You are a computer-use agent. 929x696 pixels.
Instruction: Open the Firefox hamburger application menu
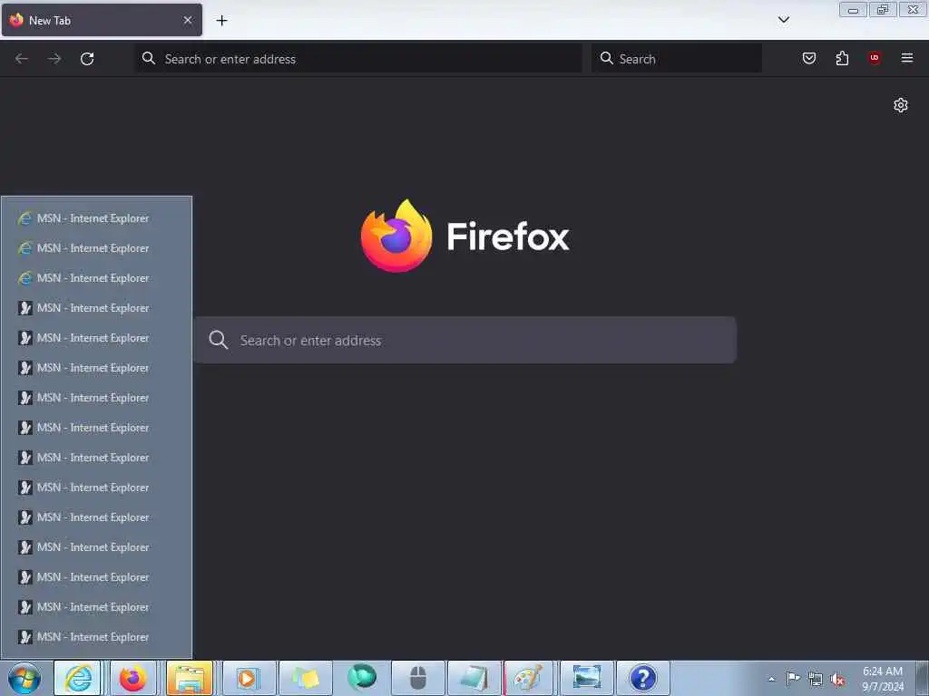pyautogui.click(x=907, y=58)
